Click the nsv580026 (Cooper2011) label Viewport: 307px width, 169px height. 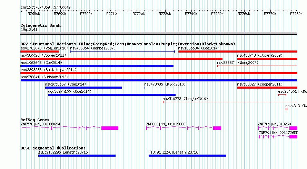point(43,55)
